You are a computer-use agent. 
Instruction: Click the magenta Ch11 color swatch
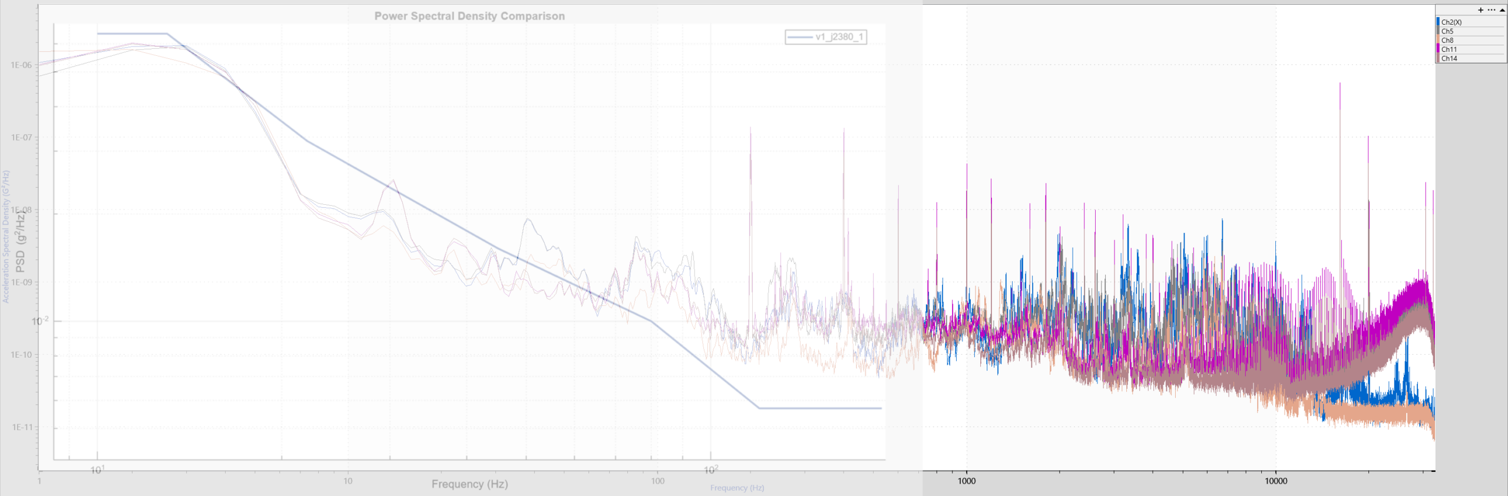pos(1438,49)
